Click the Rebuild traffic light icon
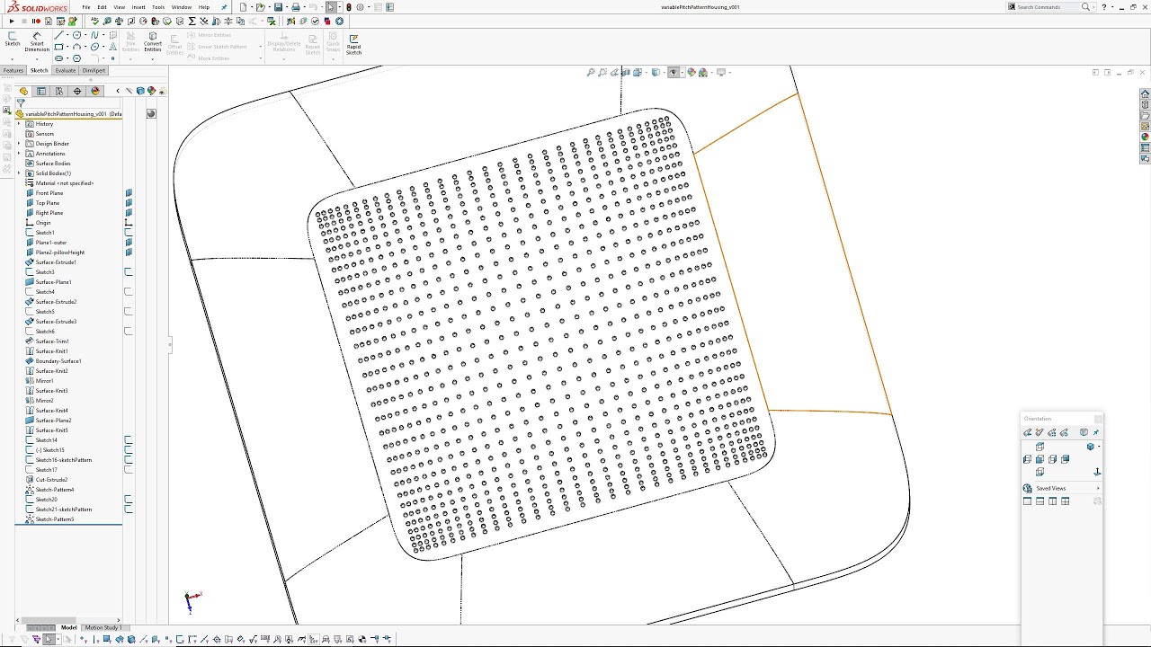 click(348, 7)
